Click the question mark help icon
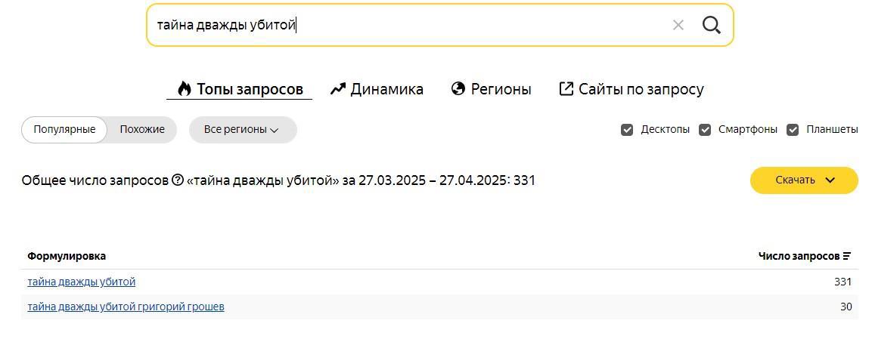This screenshot has height=339, width=872. click(178, 180)
